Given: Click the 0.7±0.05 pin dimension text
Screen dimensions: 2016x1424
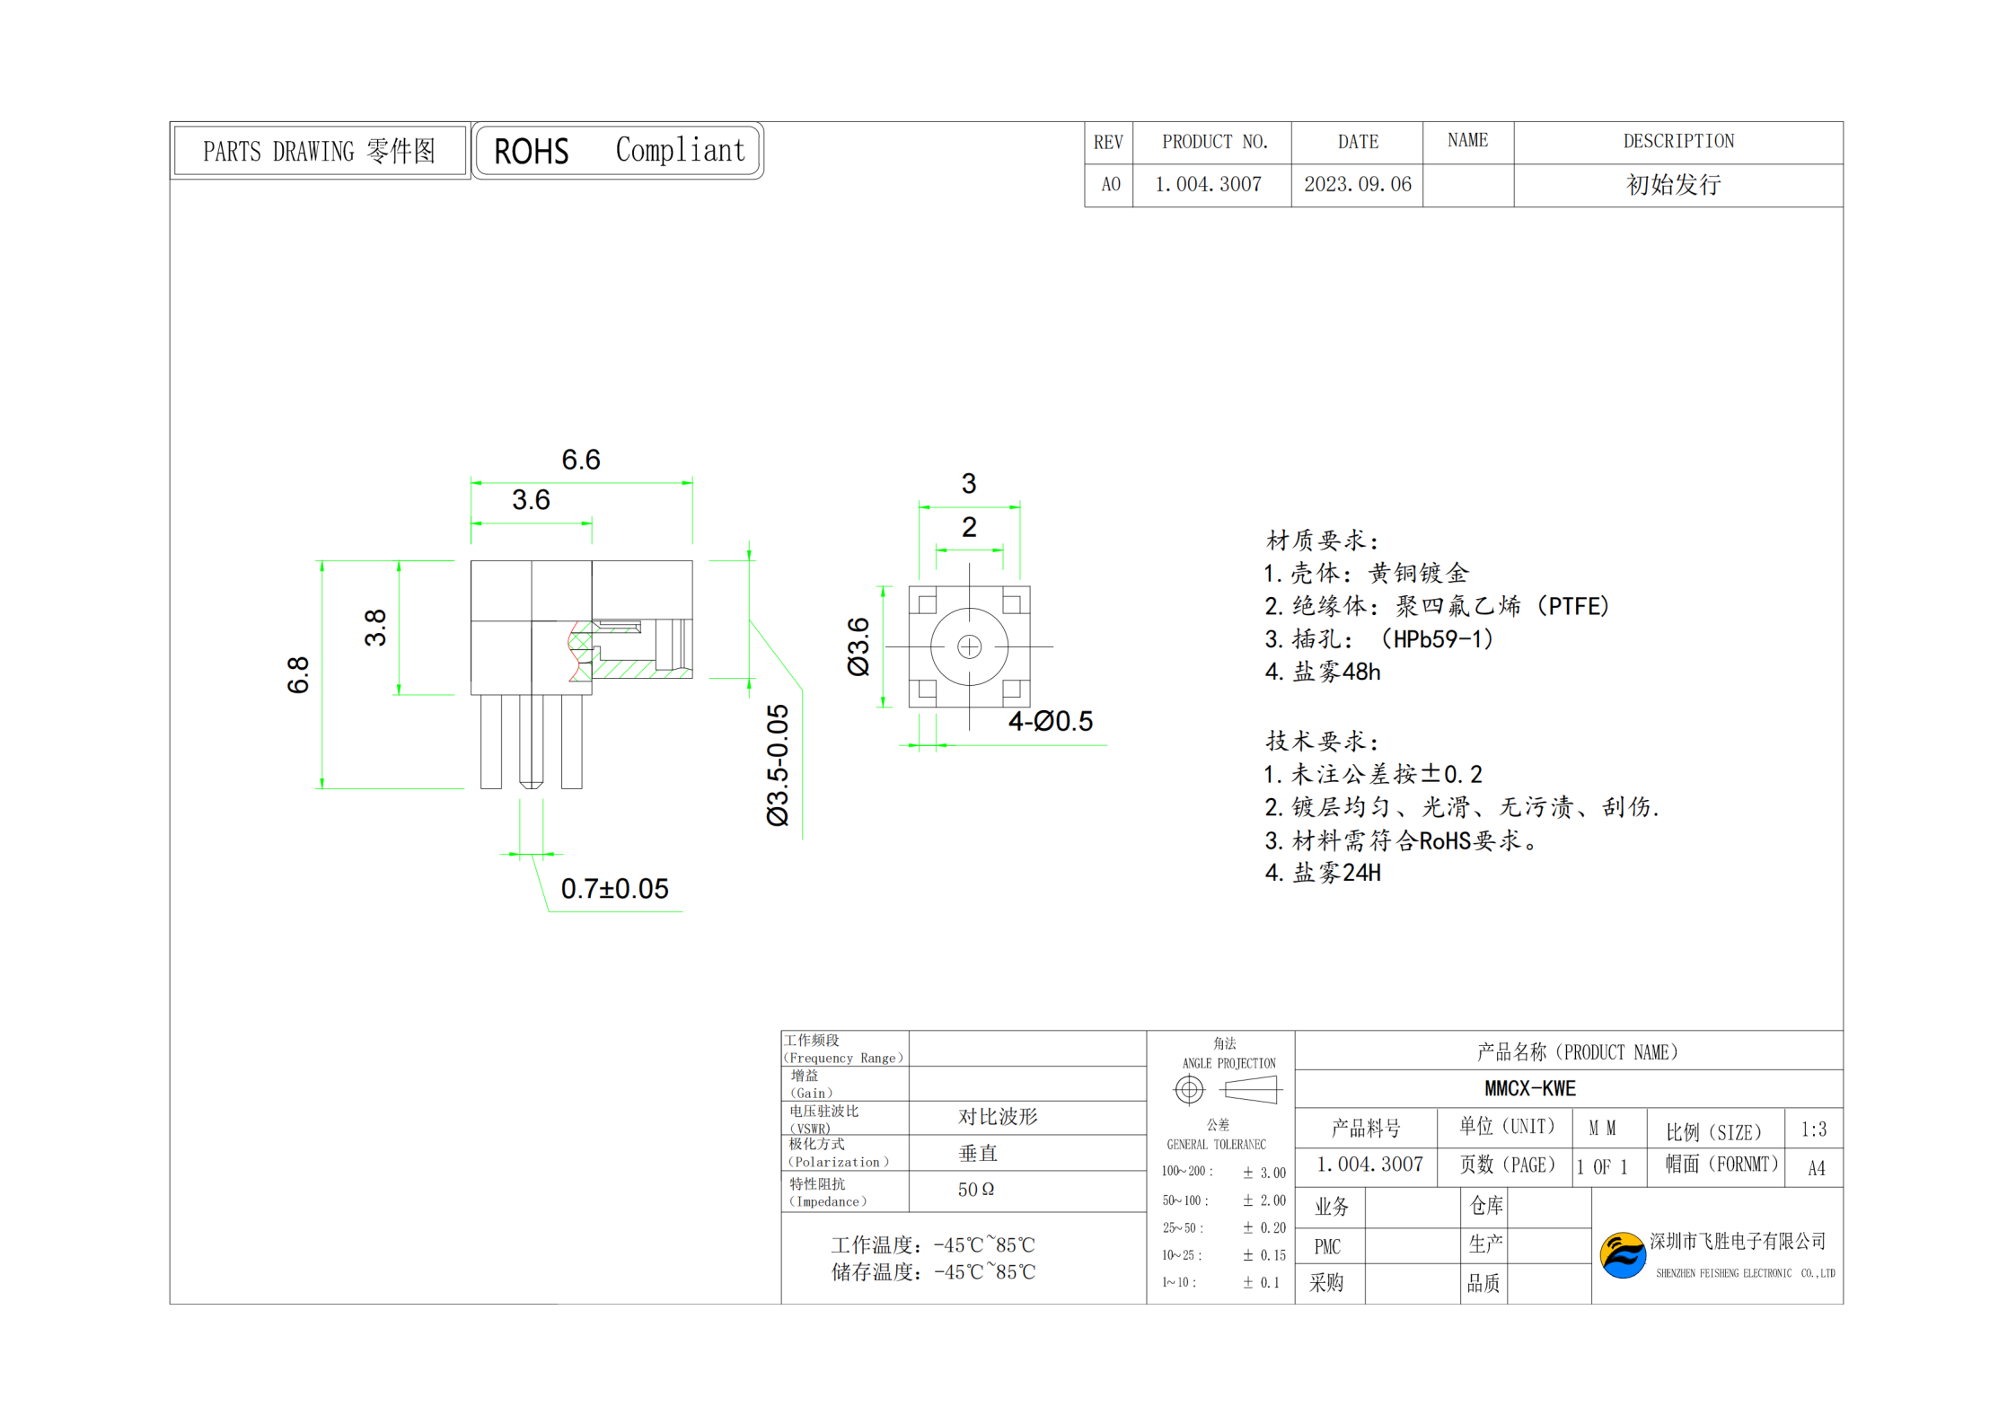Looking at the screenshot, I should point(614,889).
